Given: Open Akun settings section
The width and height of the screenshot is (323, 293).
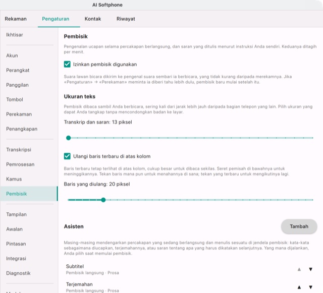Looking at the screenshot, I should pyautogui.click(x=29, y=55).
